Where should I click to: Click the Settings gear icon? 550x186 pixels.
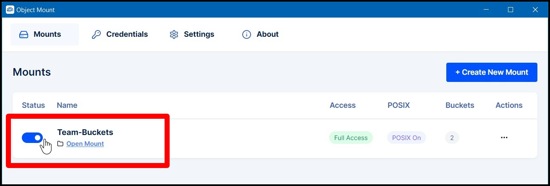click(174, 35)
